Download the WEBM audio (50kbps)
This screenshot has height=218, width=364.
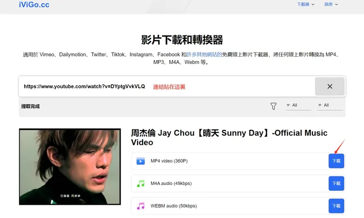(x=336, y=206)
